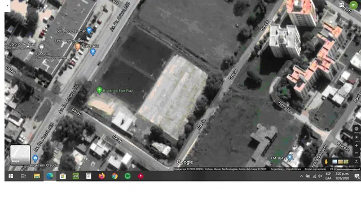Screen dimensions: 361x203
Task: Click the Histórico Fair Play label
Action: coord(118,91)
